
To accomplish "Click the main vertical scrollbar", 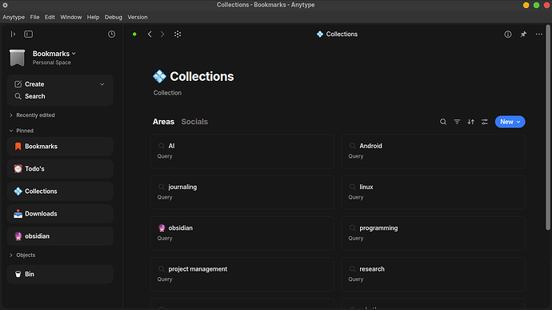I will point(548,127).
